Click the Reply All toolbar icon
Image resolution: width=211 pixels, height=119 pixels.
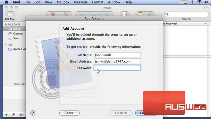click(x=94, y=14)
